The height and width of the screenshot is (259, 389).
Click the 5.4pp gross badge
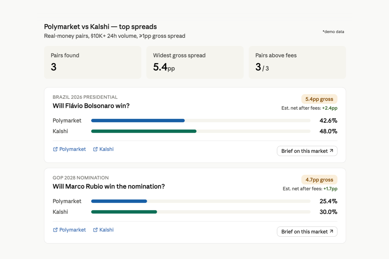coord(319,99)
